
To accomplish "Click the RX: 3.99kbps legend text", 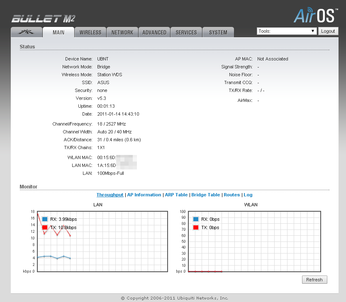I will 63,219.
